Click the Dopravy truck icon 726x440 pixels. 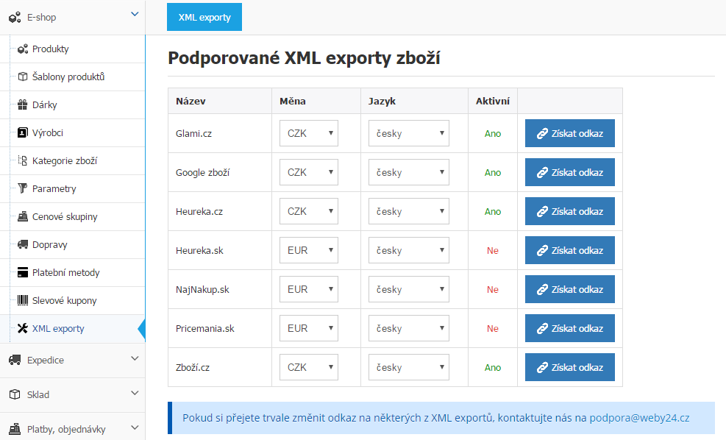tap(23, 244)
